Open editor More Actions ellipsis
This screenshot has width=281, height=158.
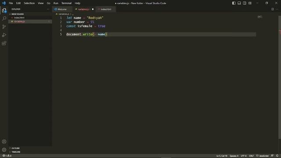pyautogui.click(x=277, y=9)
